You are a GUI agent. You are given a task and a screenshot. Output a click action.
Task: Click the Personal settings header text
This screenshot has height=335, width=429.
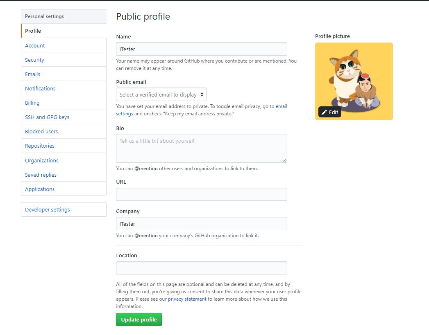(x=44, y=16)
